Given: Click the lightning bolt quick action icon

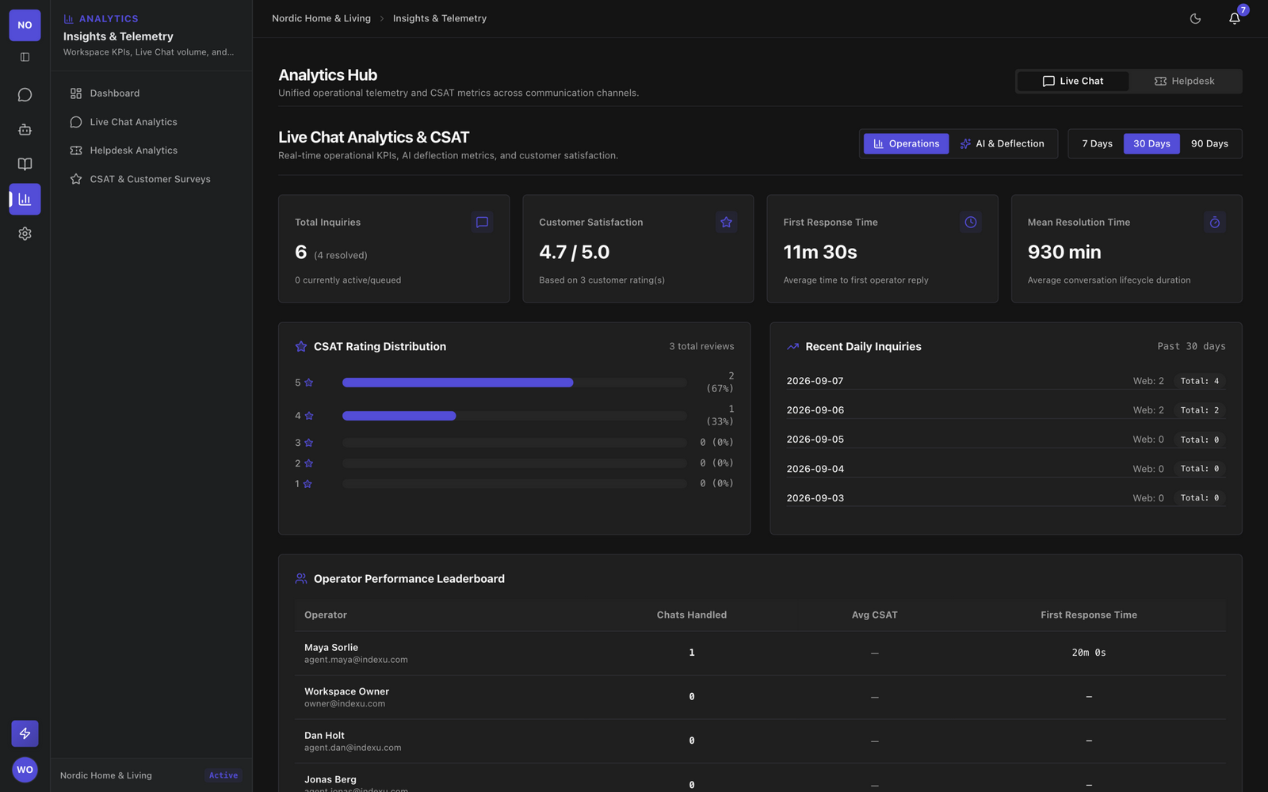Looking at the screenshot, I should (x=25, y=733).
